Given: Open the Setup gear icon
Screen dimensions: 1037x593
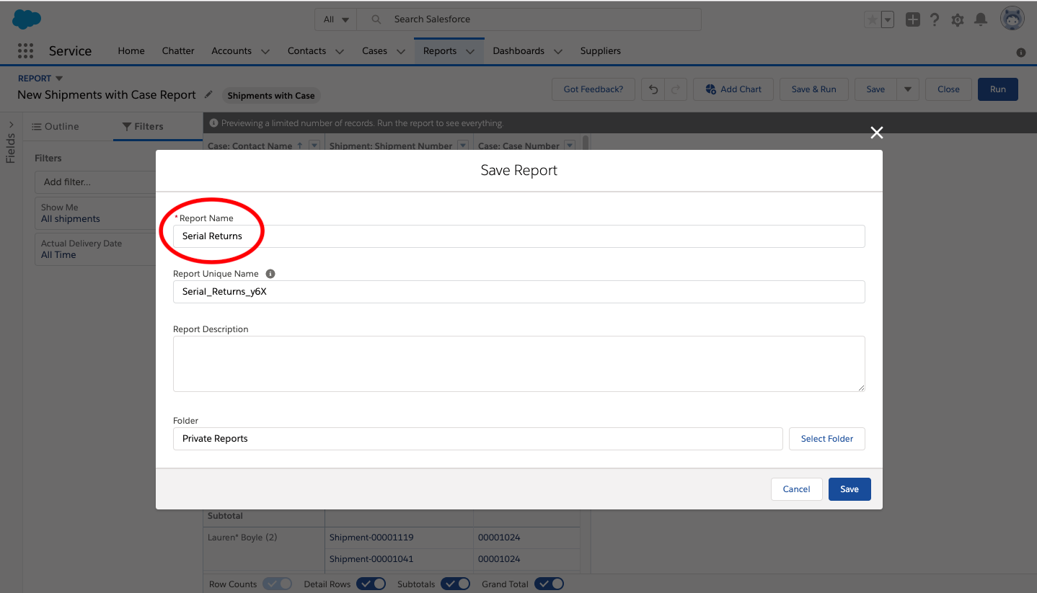Looking at the screenshot, I should point(958,20).
